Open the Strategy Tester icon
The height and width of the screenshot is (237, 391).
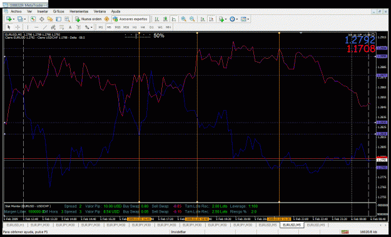67,19
